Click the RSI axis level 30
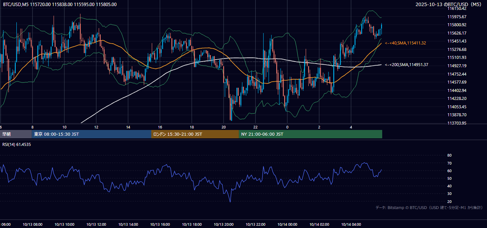The image size is (487, 228). (449, 194)
